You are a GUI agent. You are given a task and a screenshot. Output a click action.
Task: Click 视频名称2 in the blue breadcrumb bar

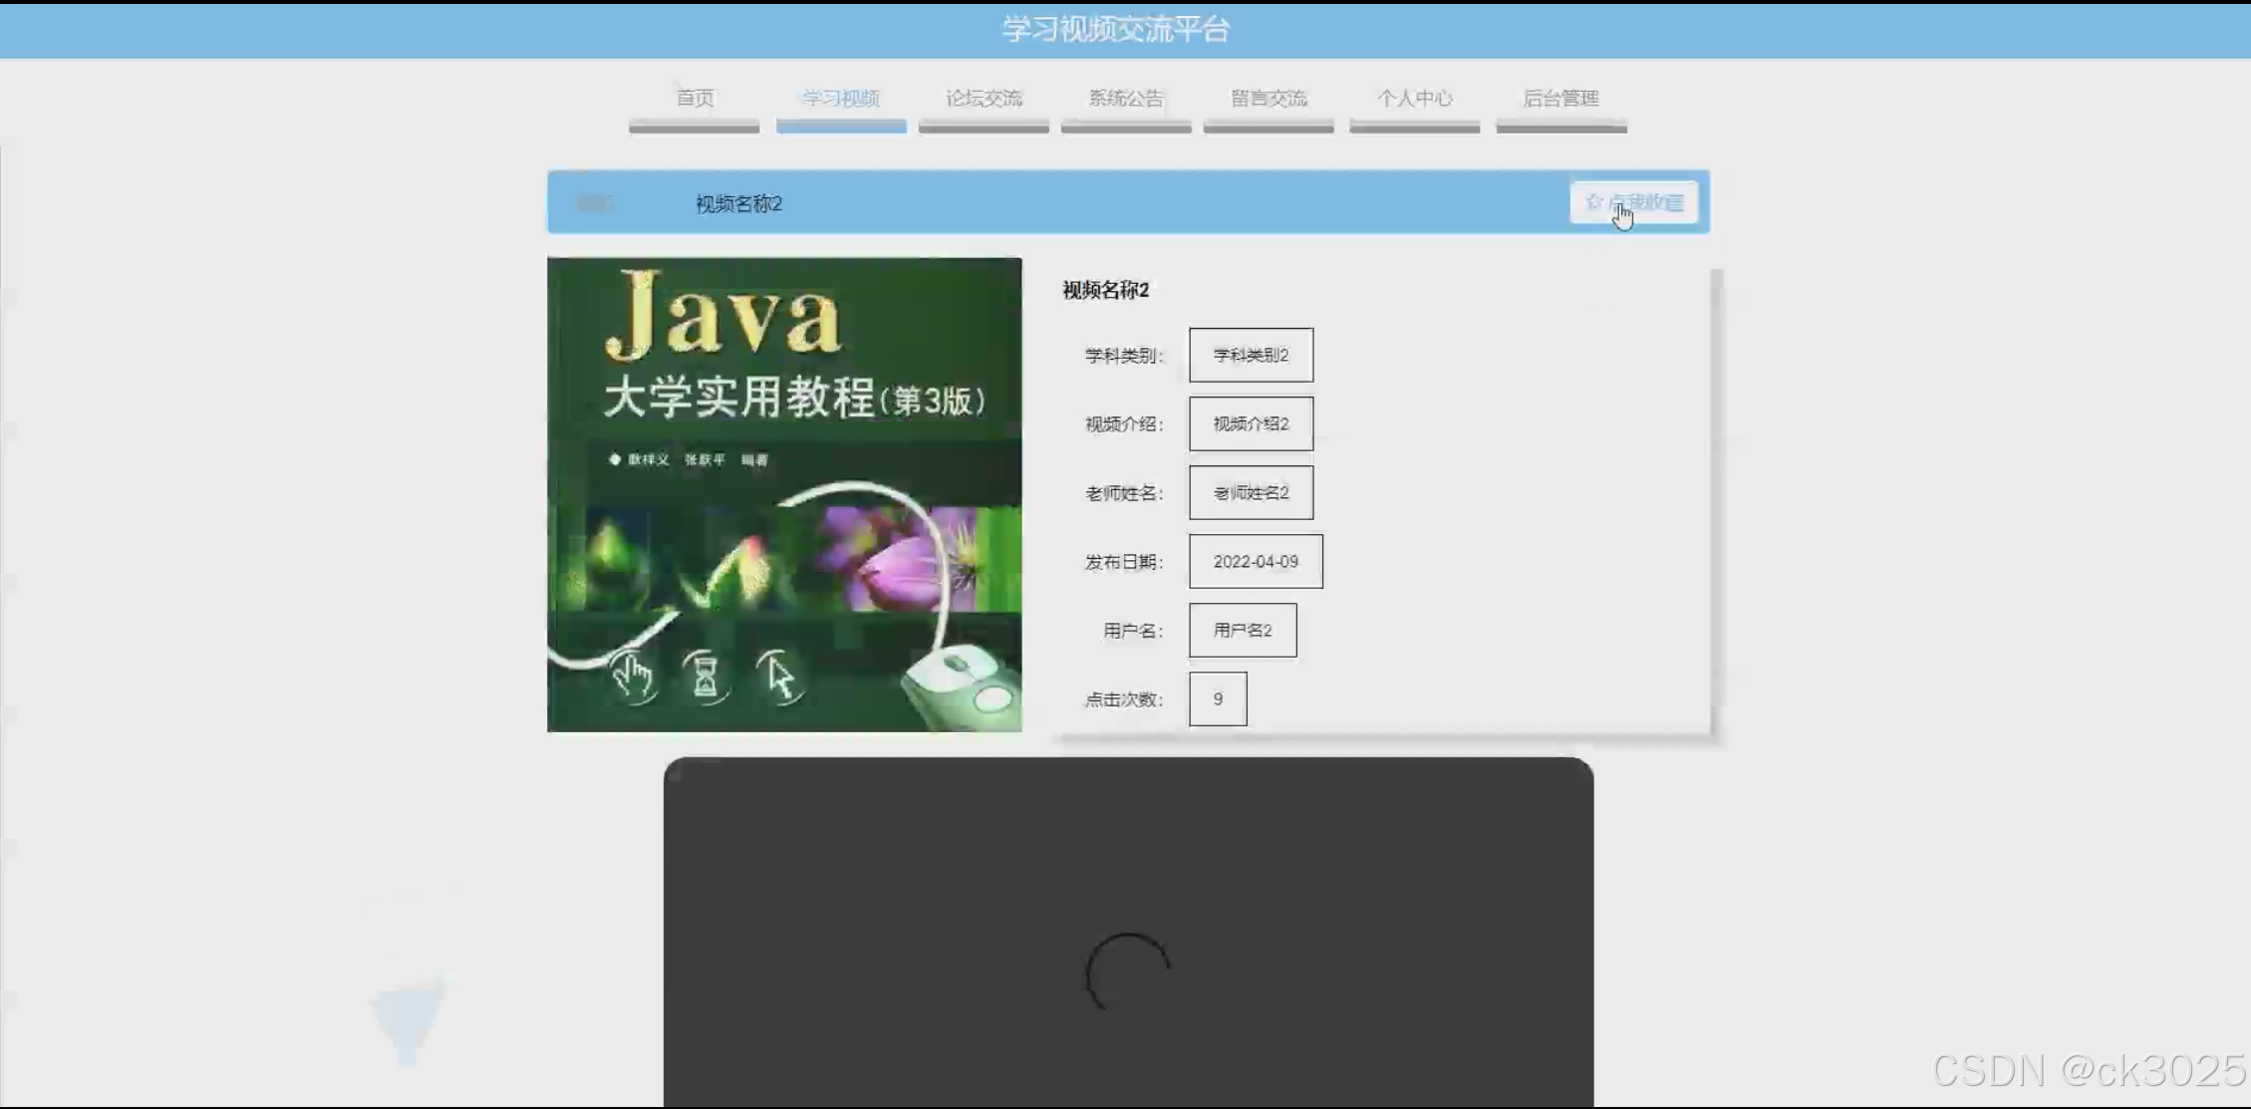[738, 204]
